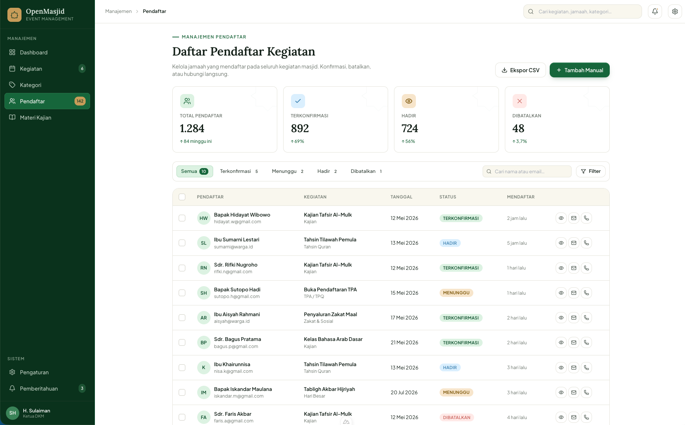
Task: Click the OpenMasjid logo icon
Action: point(14,15)
